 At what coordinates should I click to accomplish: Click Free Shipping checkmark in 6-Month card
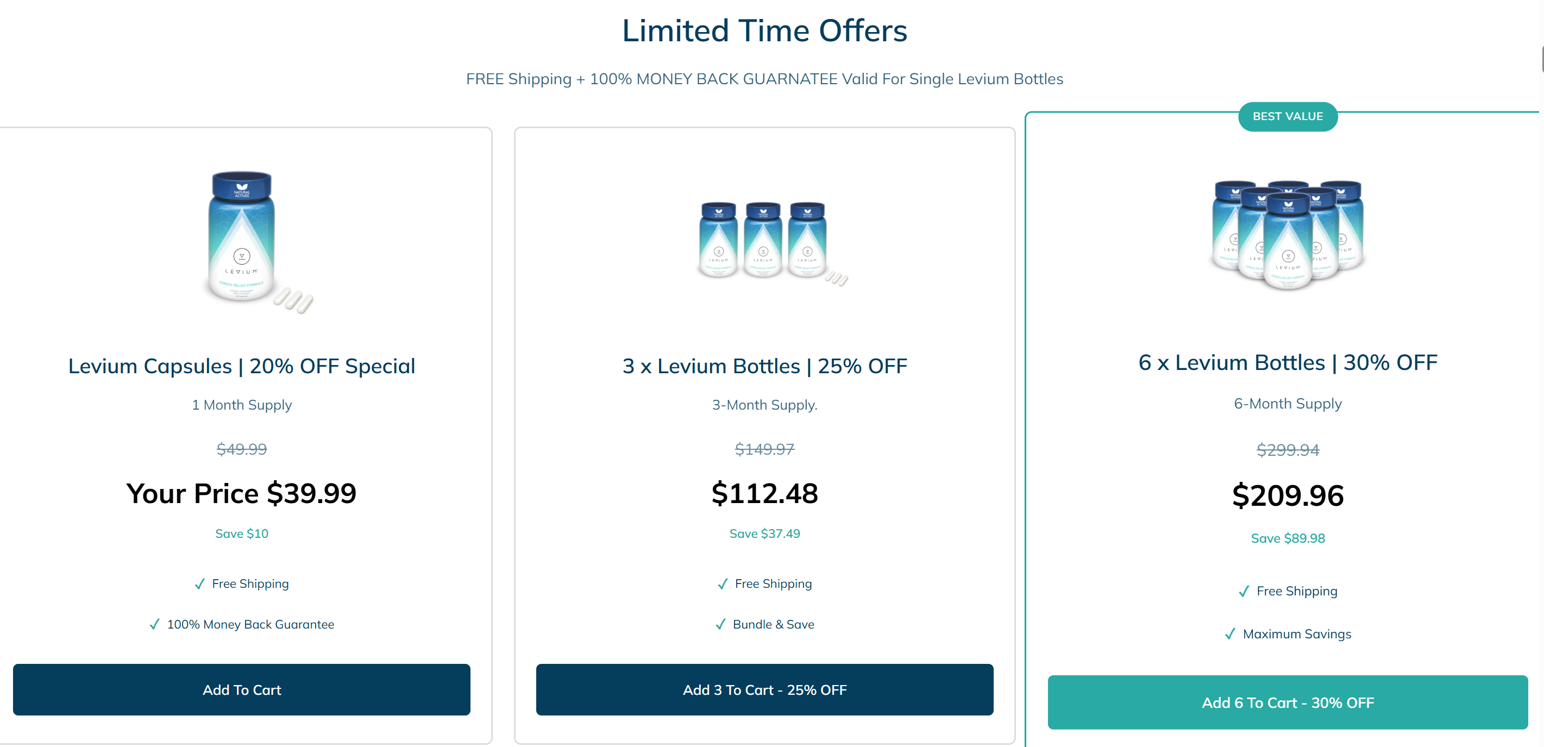pos(1244,591)
